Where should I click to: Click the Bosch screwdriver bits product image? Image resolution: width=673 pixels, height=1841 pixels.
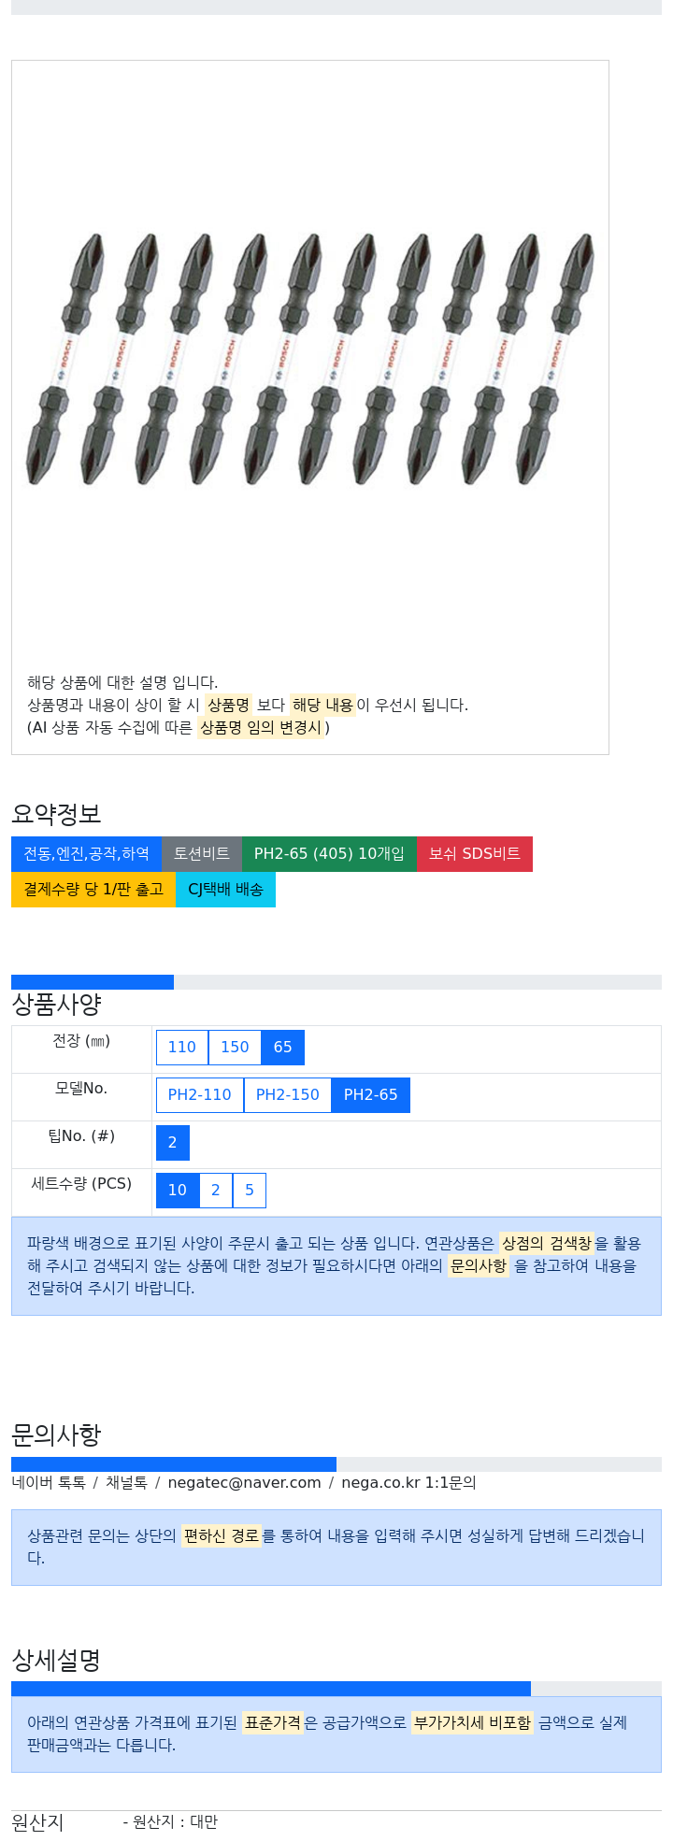pyautogui.click(x=310, y=359)
